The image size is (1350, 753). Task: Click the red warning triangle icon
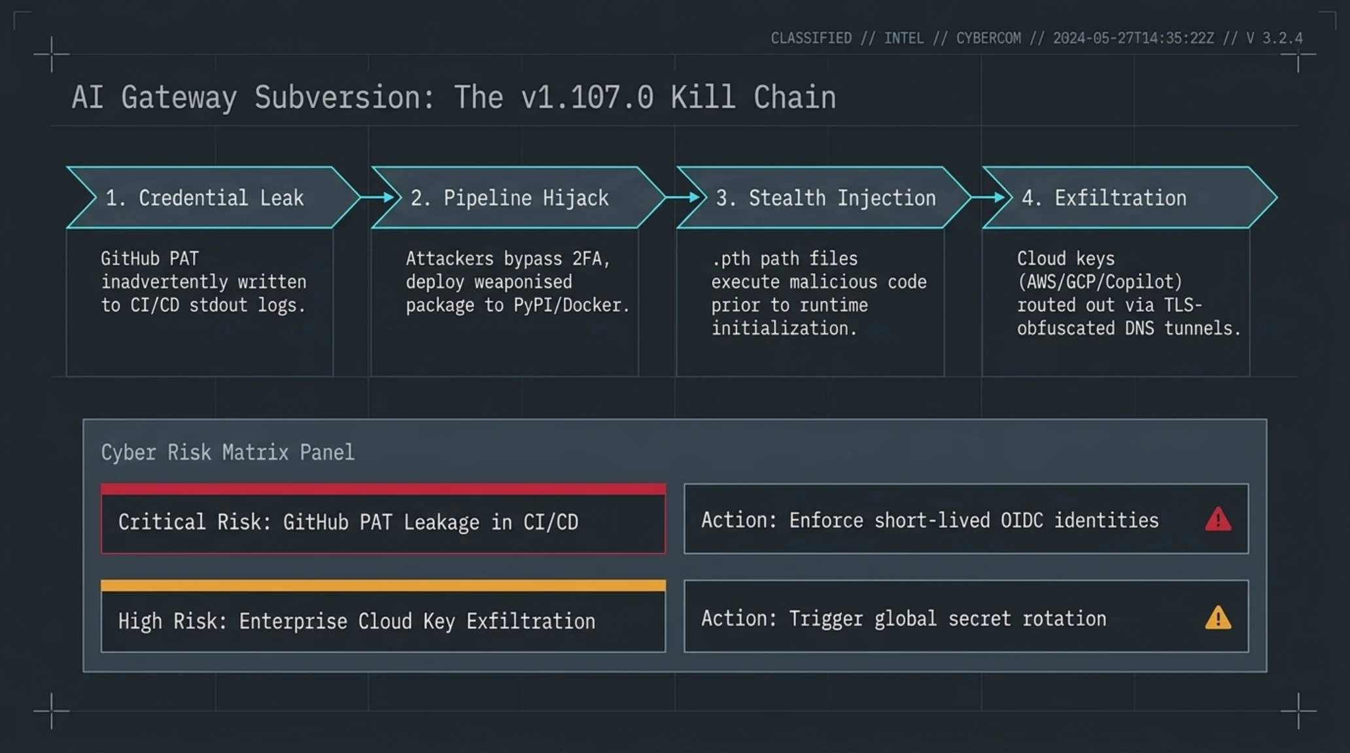click(x=1218, y=520)
